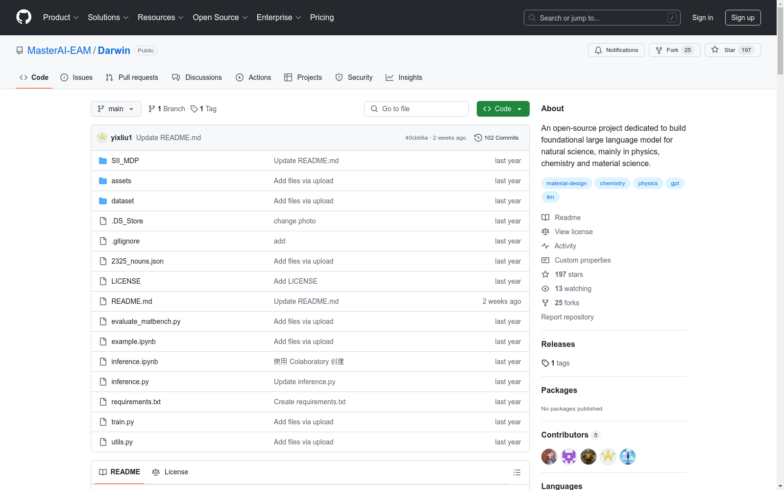
Task: Open the Update inference.py commit message
Action: pos(305,382)
